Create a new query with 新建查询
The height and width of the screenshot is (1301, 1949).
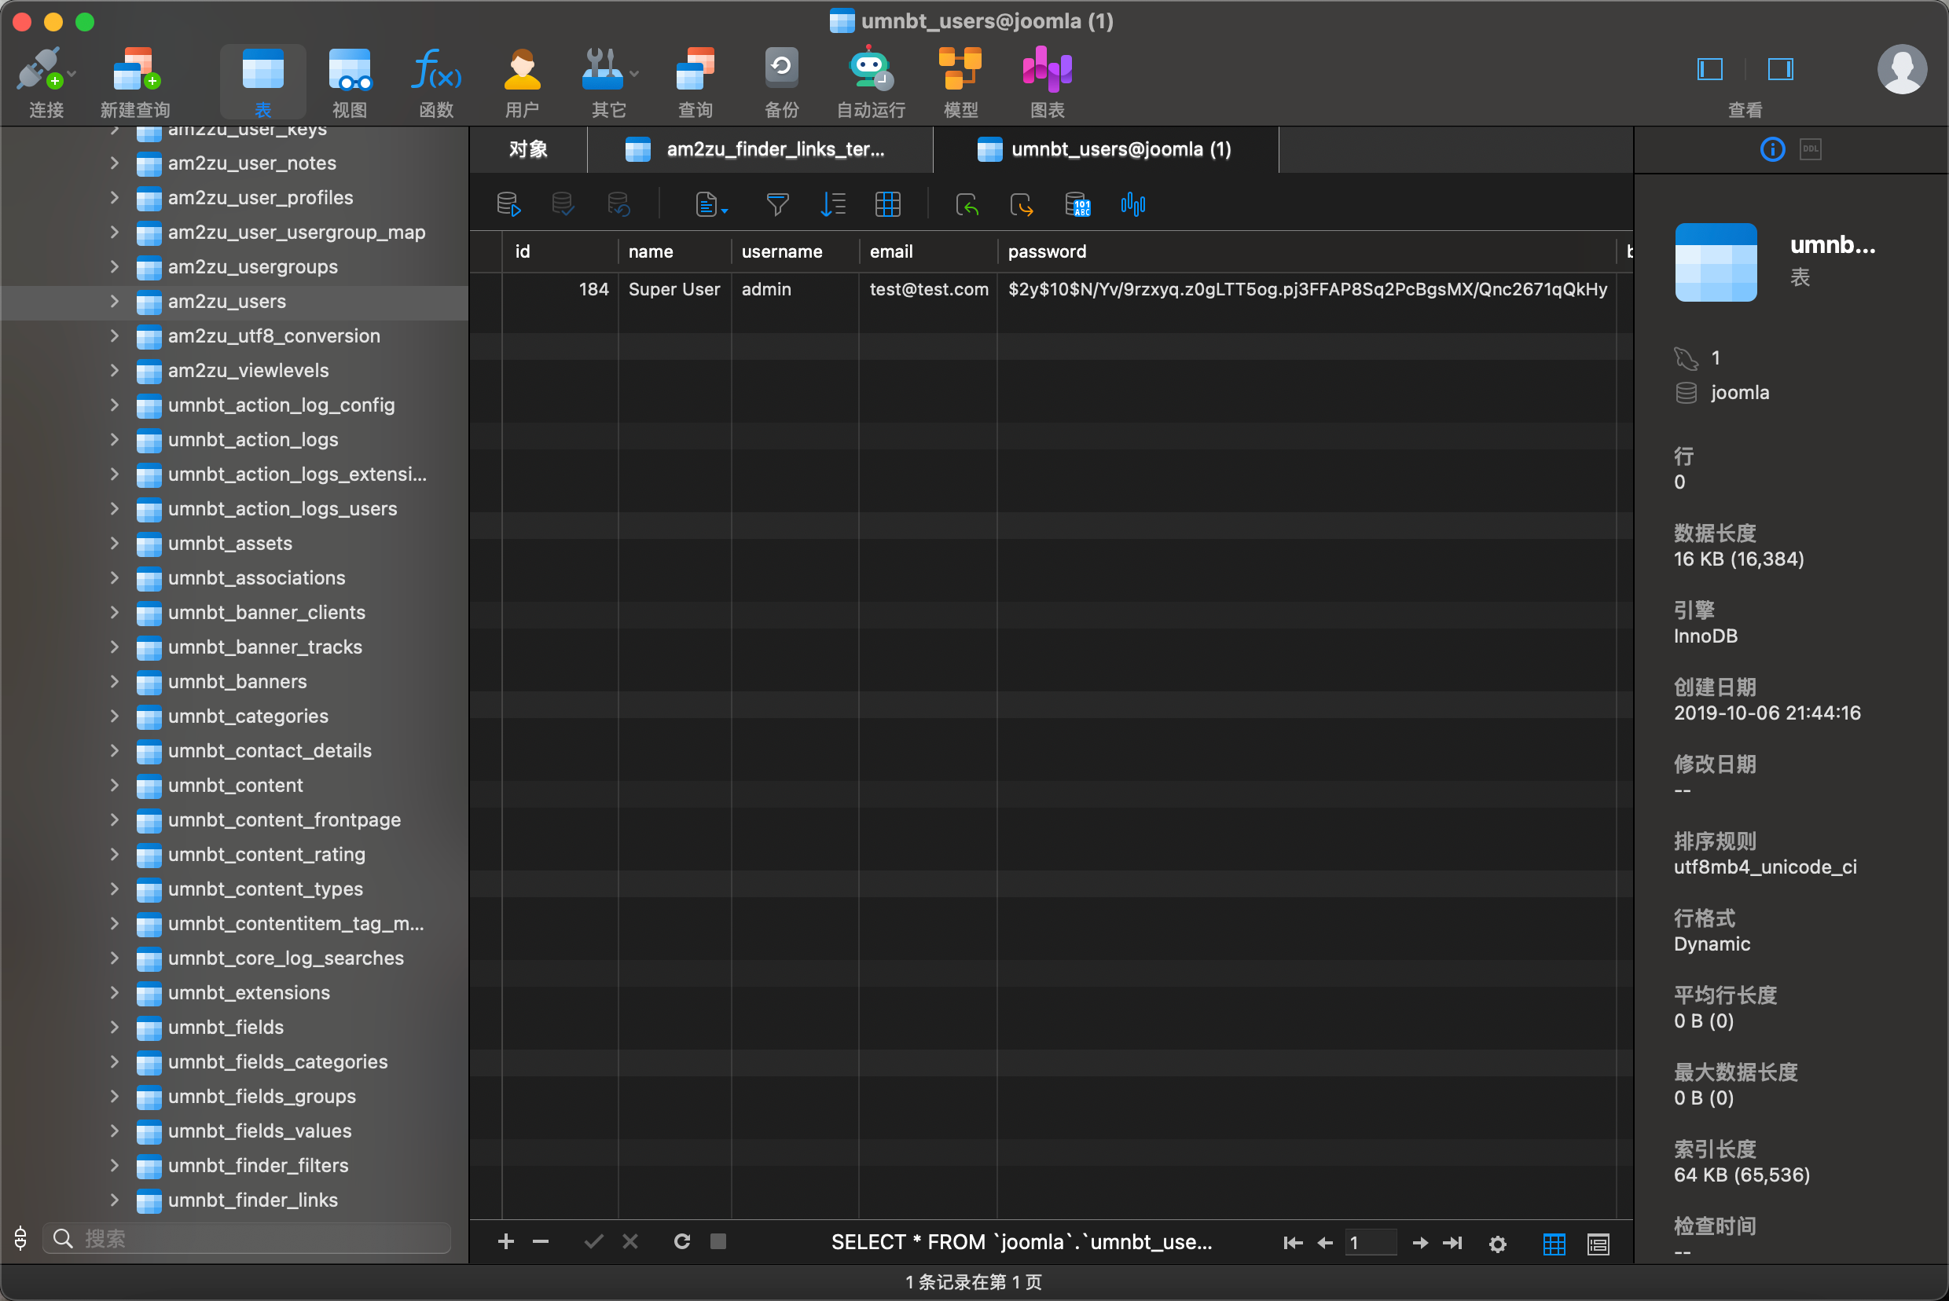click(135, 82)
